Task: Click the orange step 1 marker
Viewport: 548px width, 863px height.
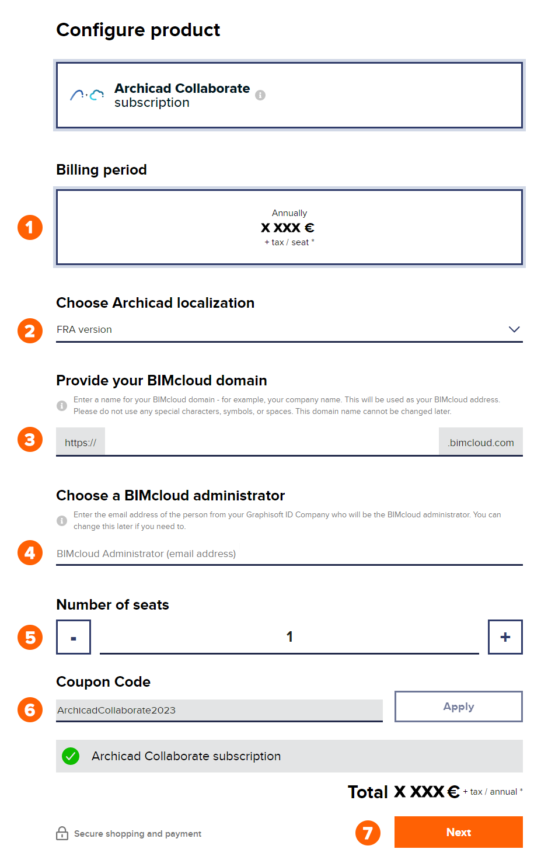Action: point(30,227)
